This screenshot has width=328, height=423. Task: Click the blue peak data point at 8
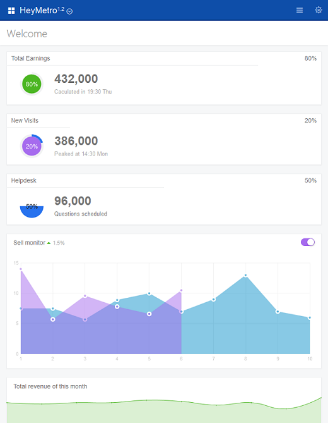pos(245,276)
